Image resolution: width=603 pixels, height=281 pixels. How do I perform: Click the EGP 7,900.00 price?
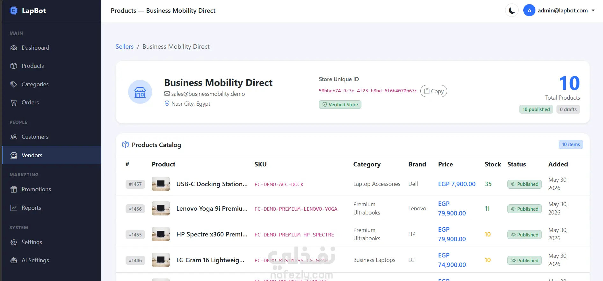(457, 184)
